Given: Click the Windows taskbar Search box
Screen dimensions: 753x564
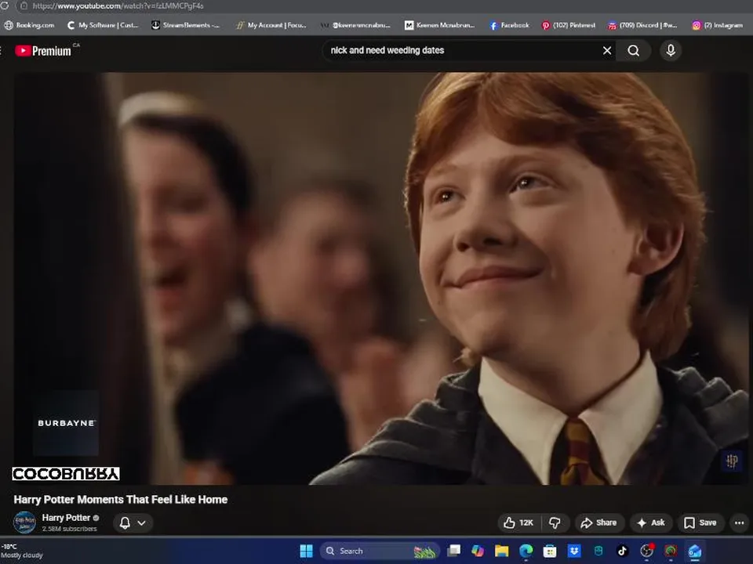Looking at the screenshot, I should (x=380, y=551).
